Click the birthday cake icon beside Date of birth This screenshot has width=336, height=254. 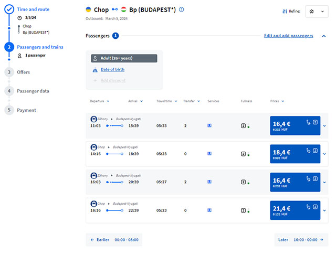[x=95, y=70]
